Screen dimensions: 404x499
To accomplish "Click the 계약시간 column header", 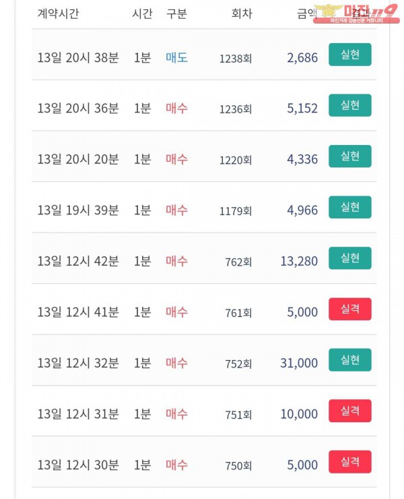I will 58,13.
